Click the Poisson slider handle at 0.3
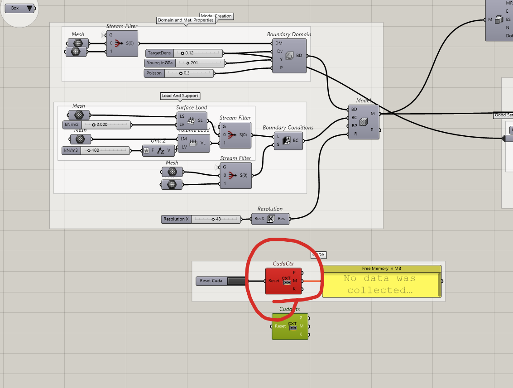Screen dimensions: 513x388 tap(181, 73)
